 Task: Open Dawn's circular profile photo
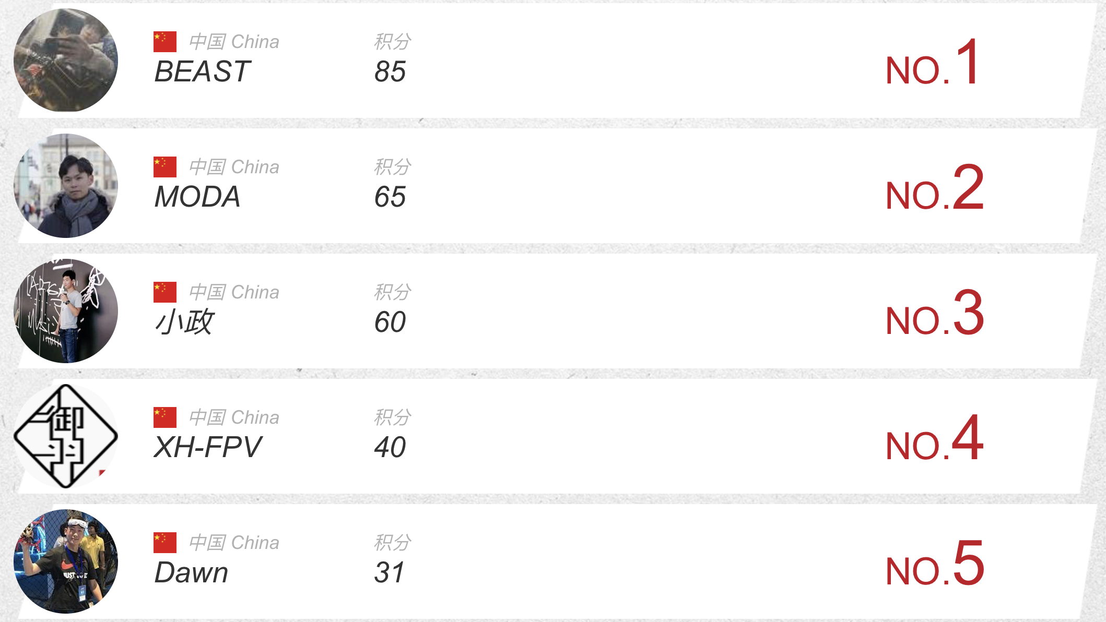tap(66, 561)
